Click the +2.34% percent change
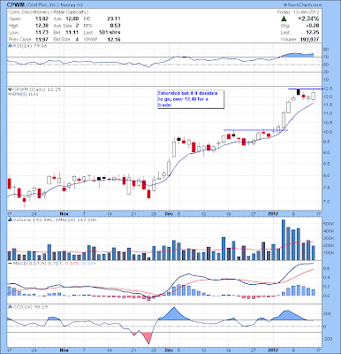Image resolution: width=341 pixels, height=354 pixels. point(307,19)
